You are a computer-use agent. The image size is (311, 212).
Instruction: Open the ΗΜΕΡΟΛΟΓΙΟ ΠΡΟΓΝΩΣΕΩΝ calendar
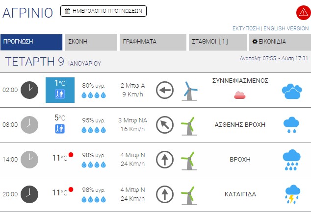[x=104, y=11]
